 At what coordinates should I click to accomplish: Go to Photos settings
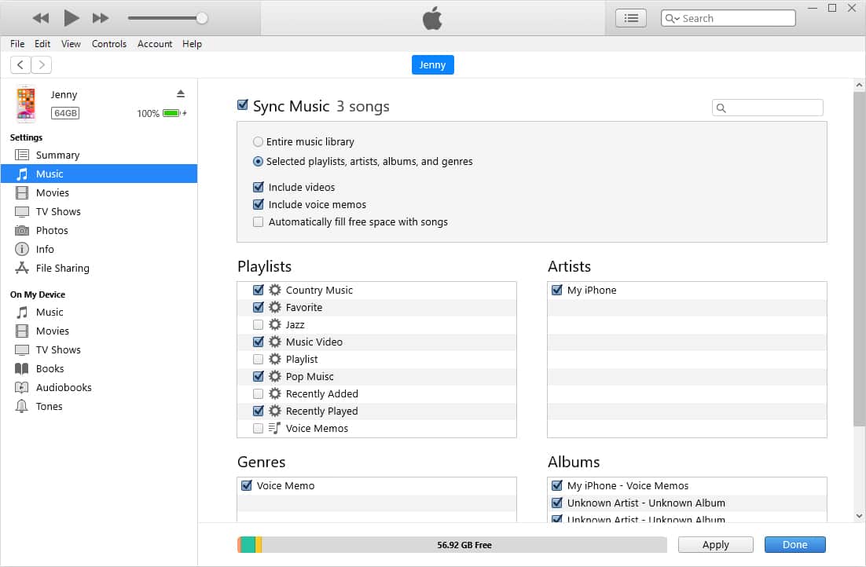[x=52, y=230]
